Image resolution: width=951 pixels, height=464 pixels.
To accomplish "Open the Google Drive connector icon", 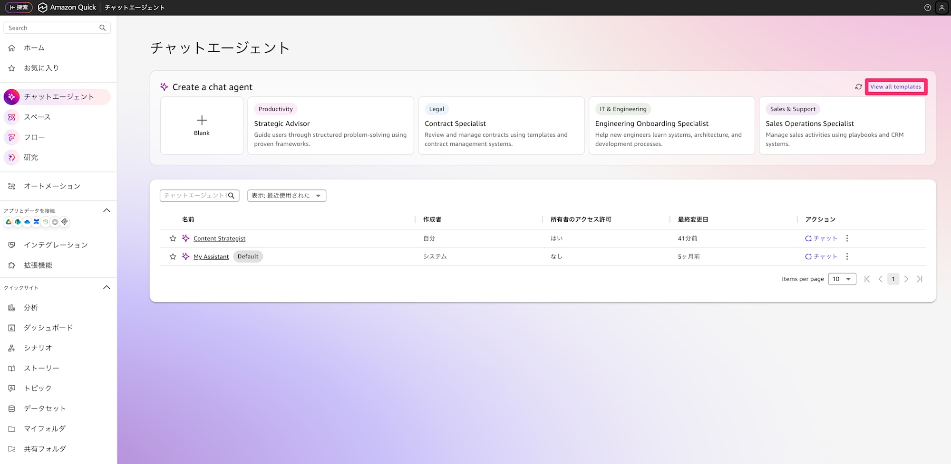I will tap(8, 222).
